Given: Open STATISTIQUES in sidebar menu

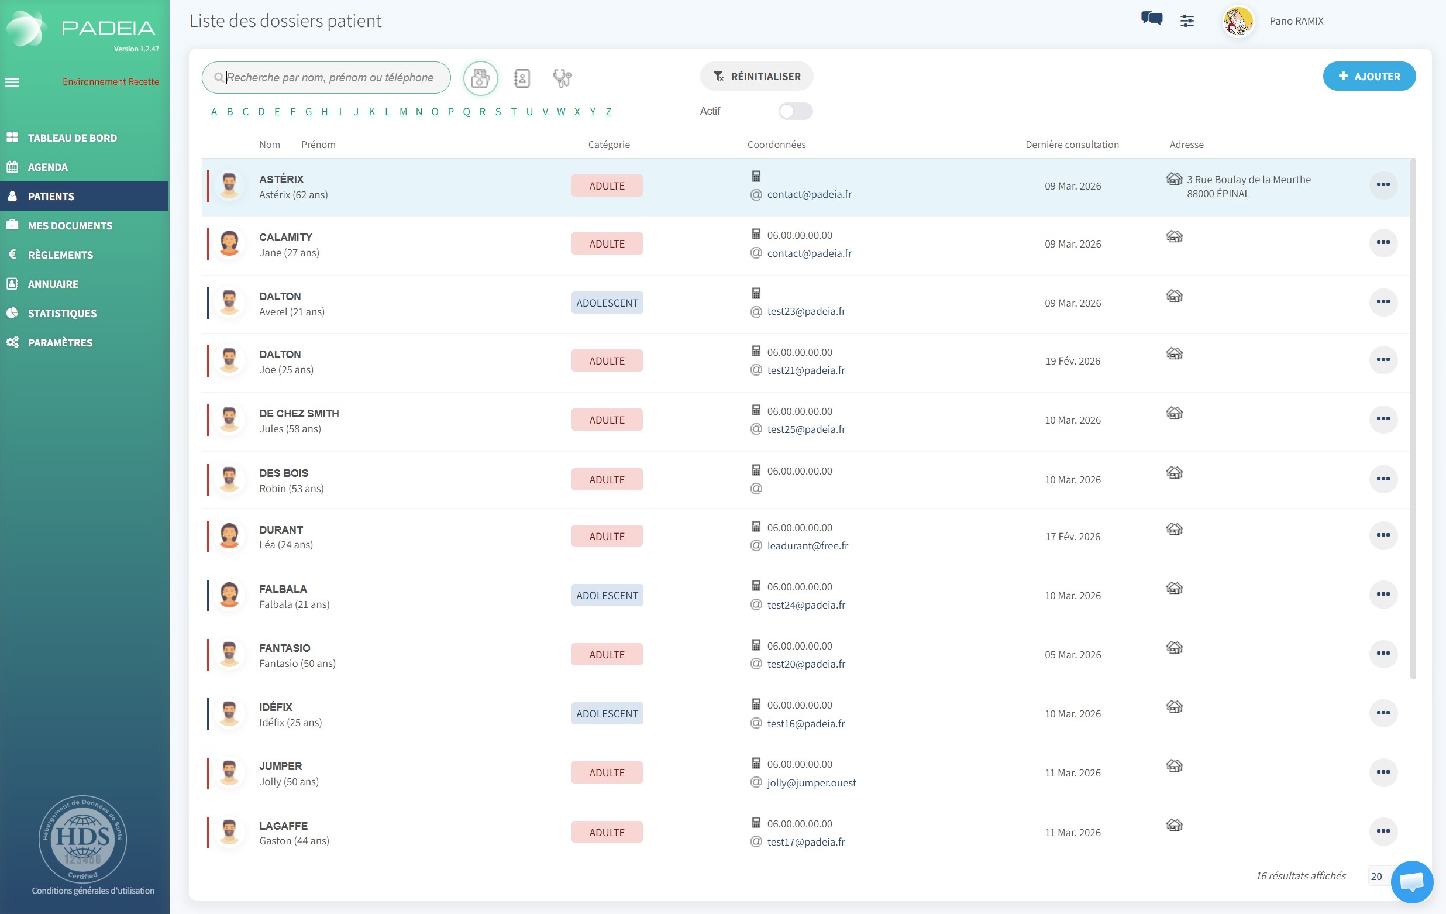Looking at the screenshot, I should pos(62,314).
